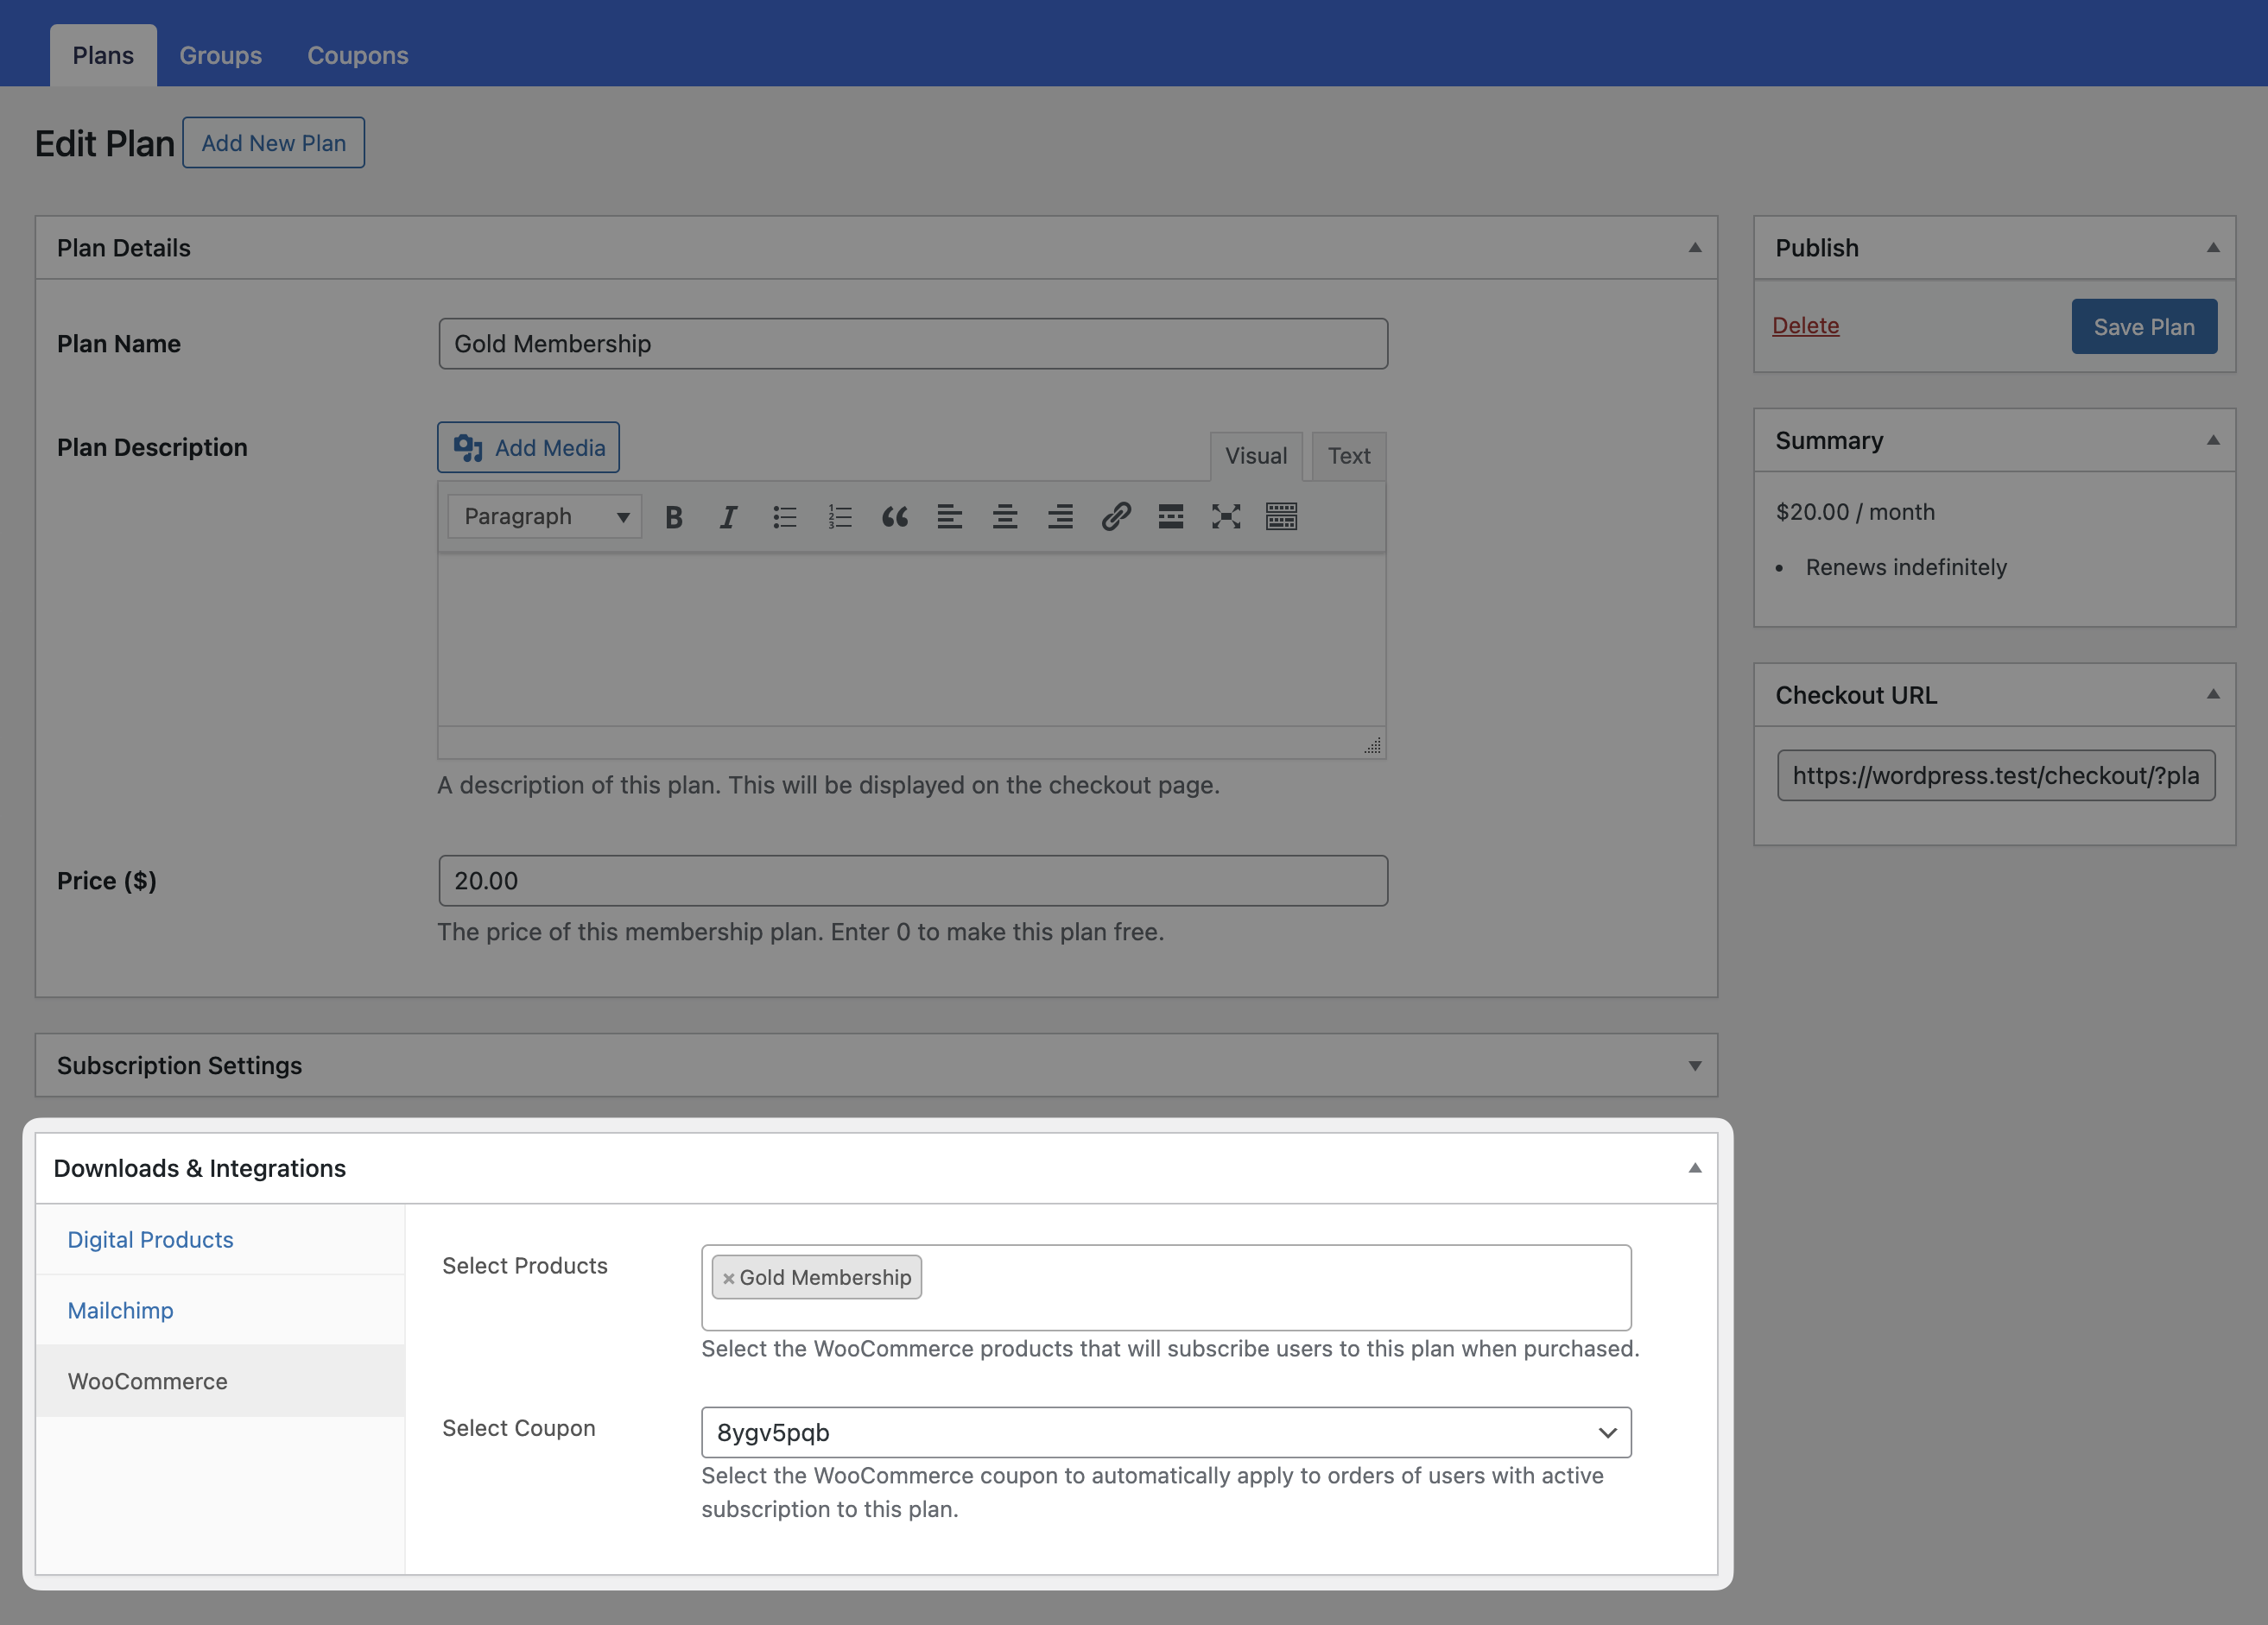Image resolution: width=2268 pixels, height=1625 pixels.
Task: Switch editor to Text mode
Action: tap(1349, 456)
